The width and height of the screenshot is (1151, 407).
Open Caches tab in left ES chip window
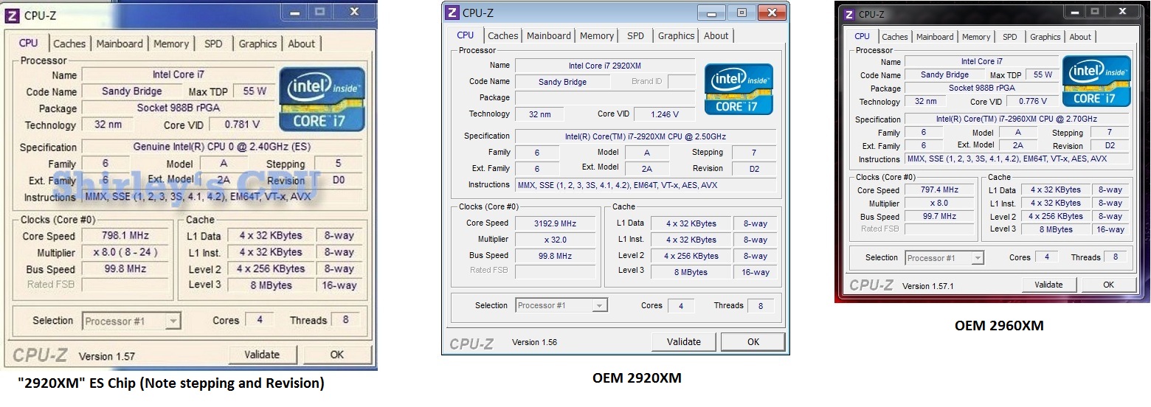click(69, 44)
